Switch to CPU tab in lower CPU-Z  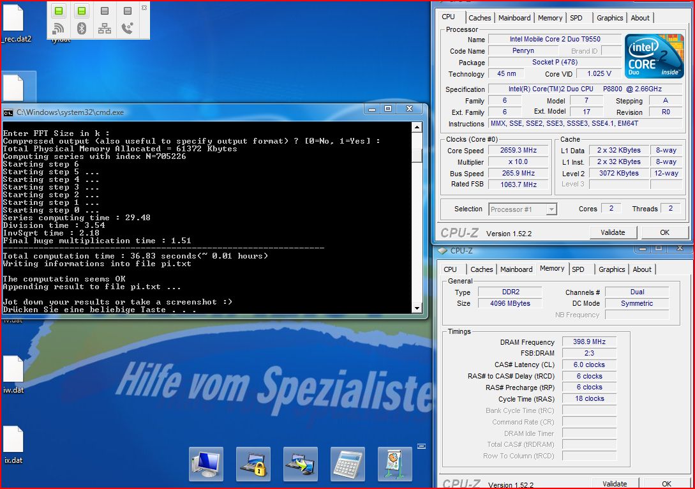pos(451,269)
